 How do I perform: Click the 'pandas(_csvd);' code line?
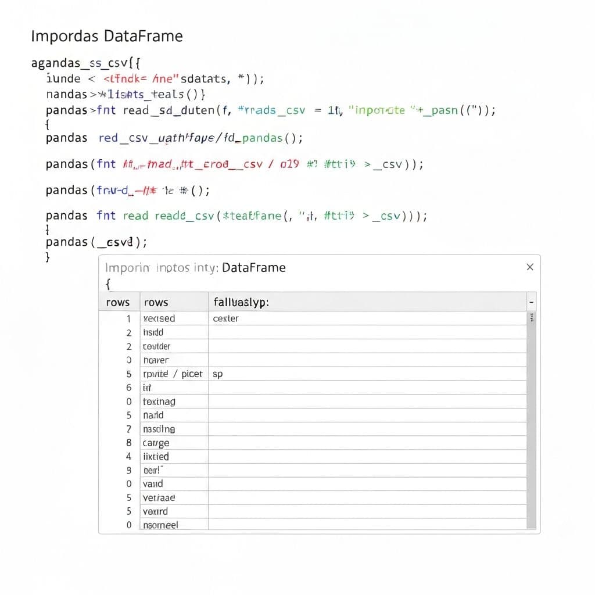coord(96,242)
